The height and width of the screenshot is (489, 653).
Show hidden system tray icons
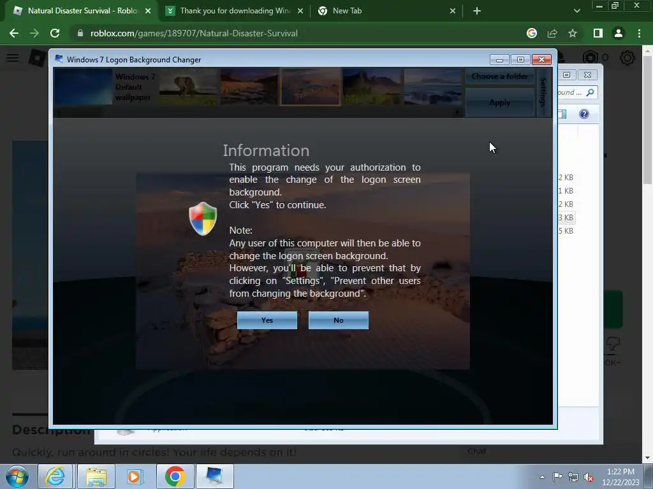coord(542,477)
